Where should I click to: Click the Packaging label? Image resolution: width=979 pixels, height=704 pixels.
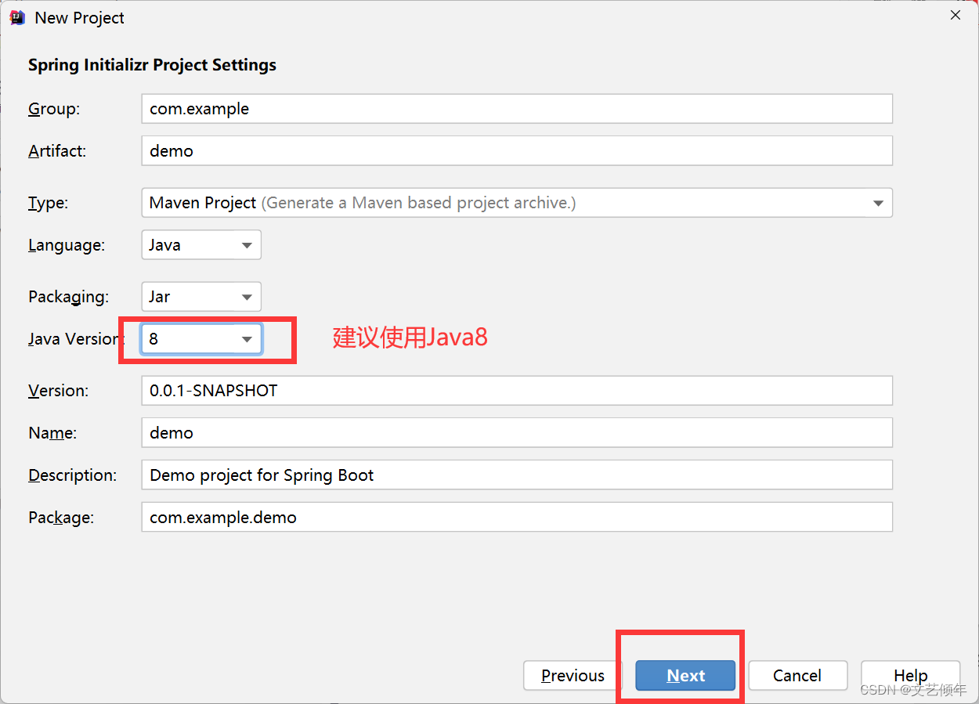[69, 298]
